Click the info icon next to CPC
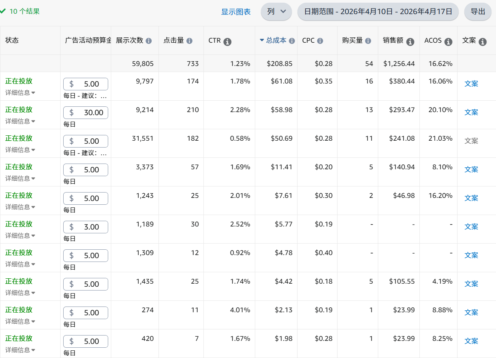Image resolution: width=496 pixels, height=358 pixels. (x=320, y=41)
